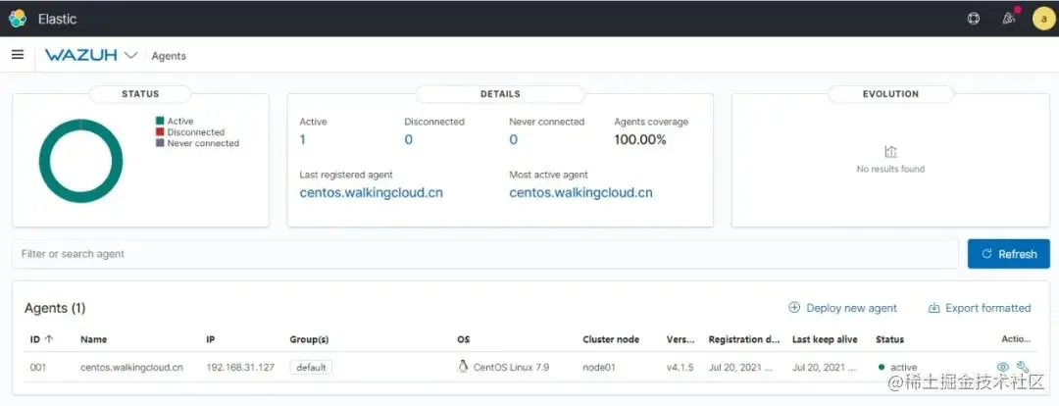Click the Never connected count 0
Image resolution: width=1059 pixels, height=406 pixels.
[x=513, y=140]
